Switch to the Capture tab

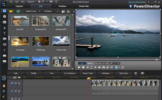coord(19,6)
